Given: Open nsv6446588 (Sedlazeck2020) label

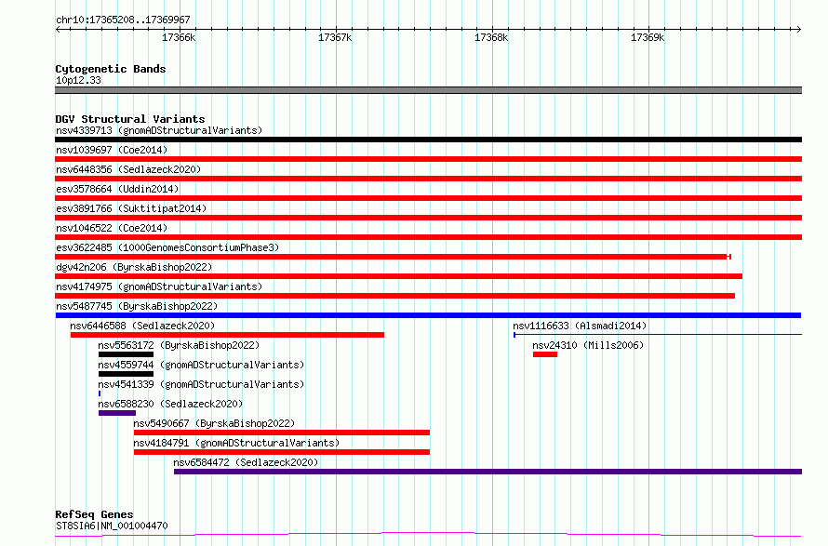Looking at the screenshot, I should click(142, 326).
